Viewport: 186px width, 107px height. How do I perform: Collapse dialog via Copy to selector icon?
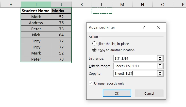[x=160, y=73]
